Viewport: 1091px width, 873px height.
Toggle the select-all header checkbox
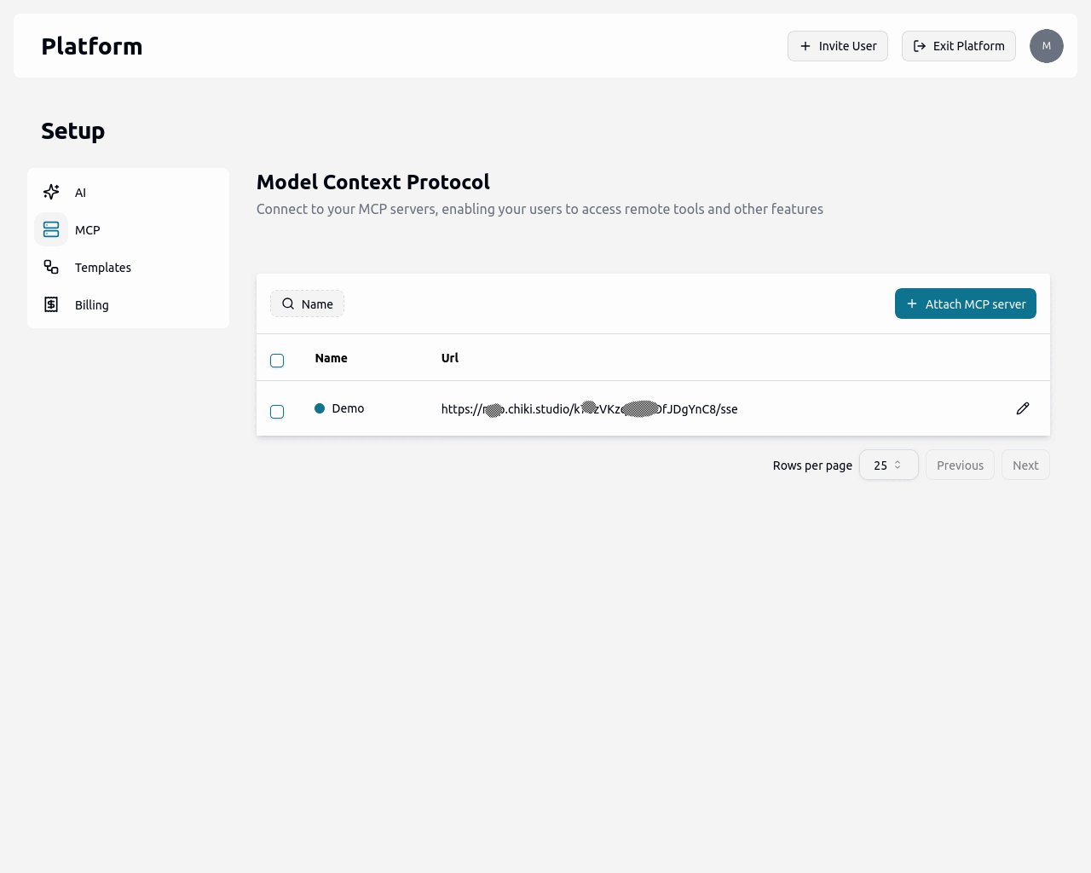277,361
